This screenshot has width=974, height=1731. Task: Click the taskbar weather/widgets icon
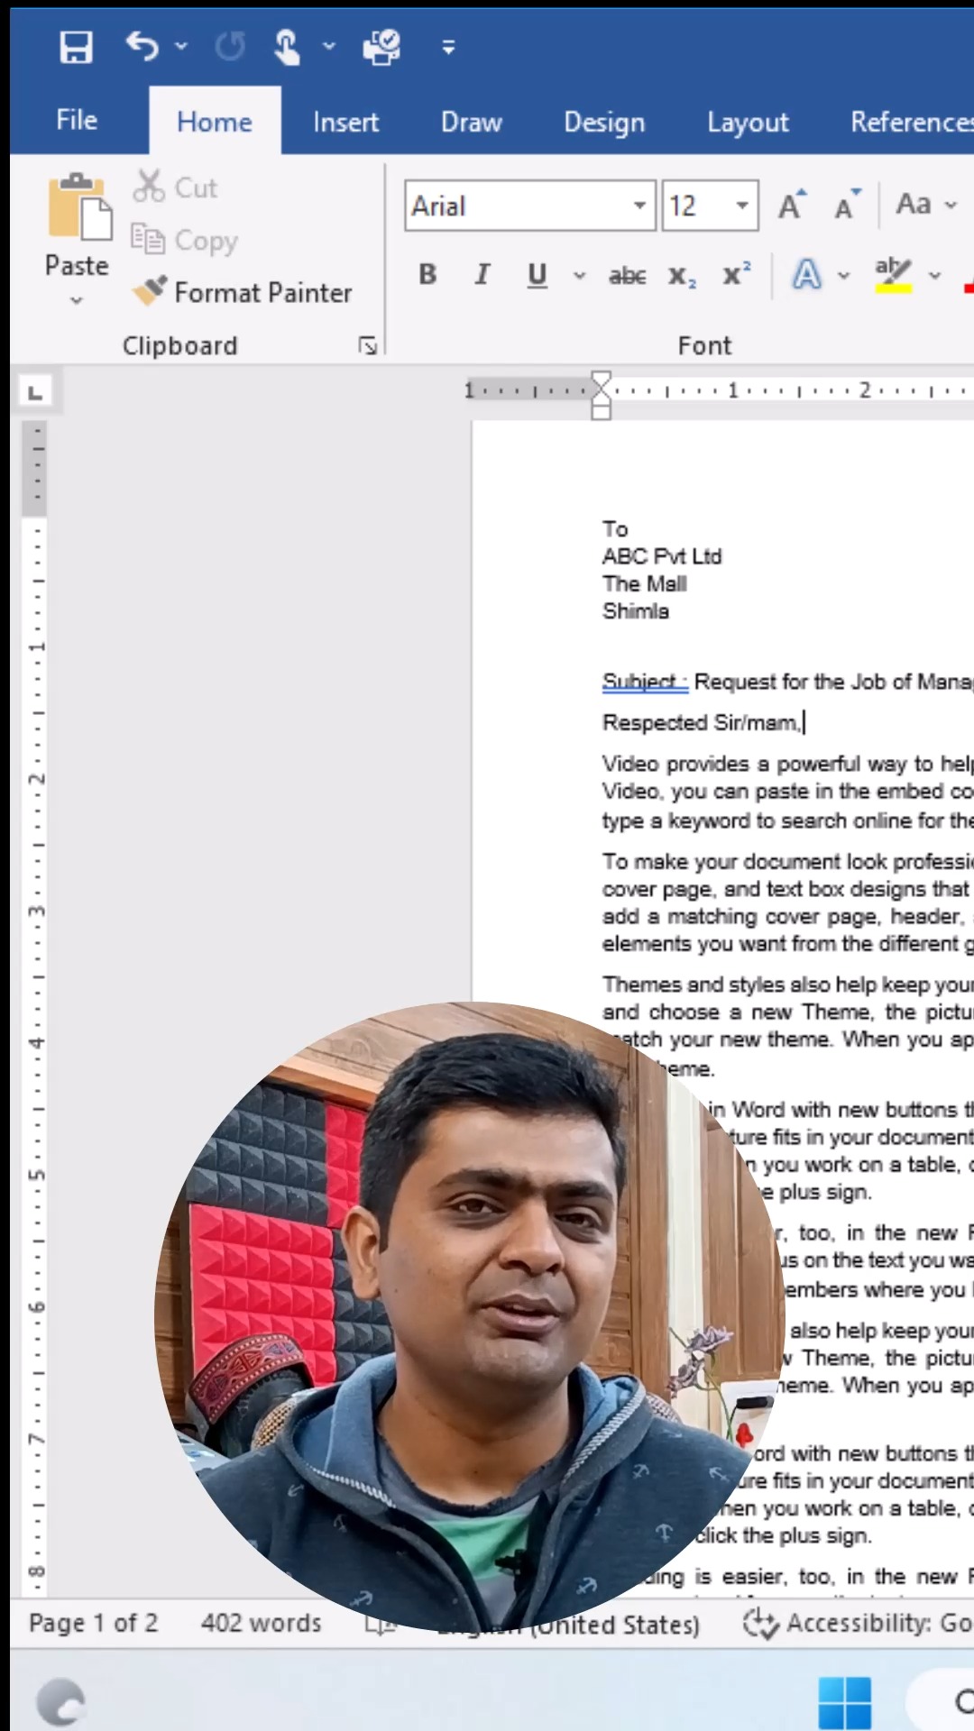tap(61, 1702)
